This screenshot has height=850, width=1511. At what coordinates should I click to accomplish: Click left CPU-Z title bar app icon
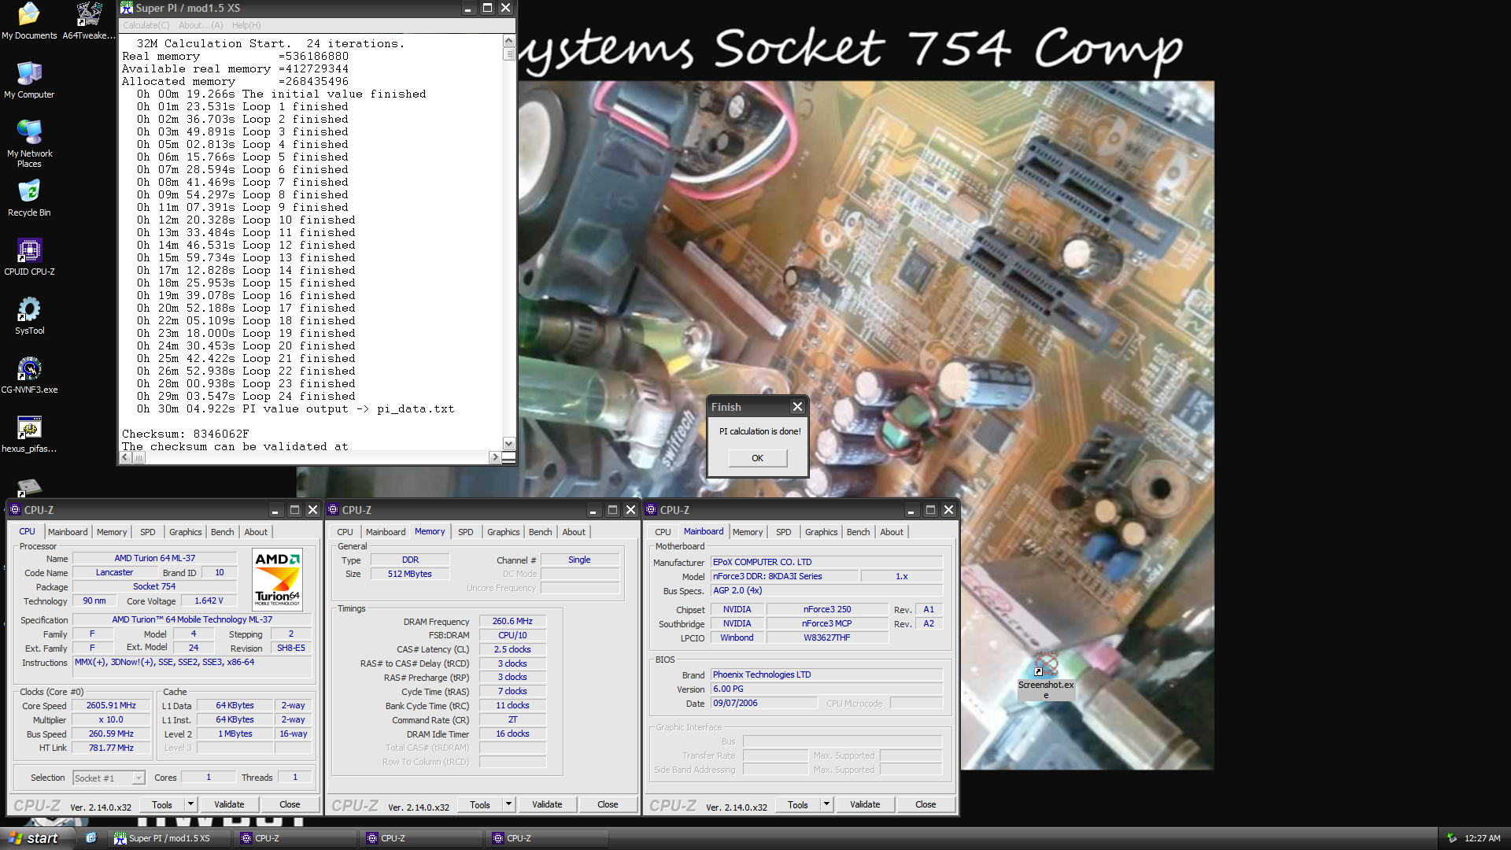[15, 509]
